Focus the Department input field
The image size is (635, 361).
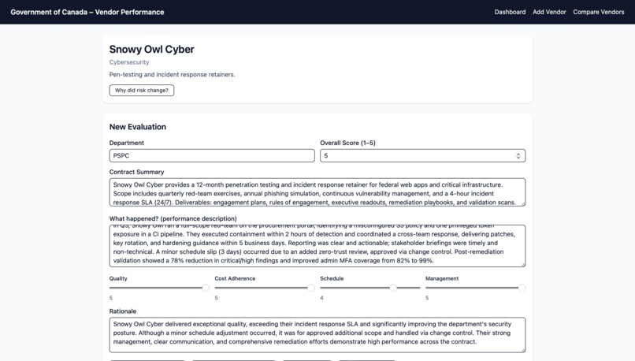pos(212,155)
